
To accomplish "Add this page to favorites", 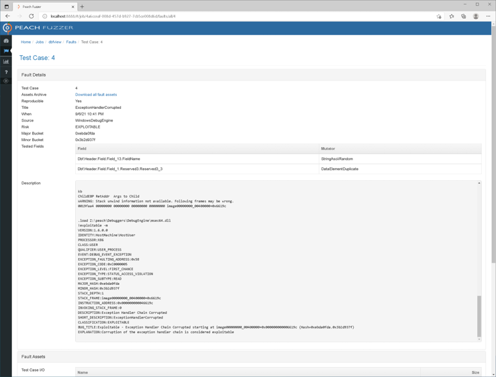I will (439, 16).
